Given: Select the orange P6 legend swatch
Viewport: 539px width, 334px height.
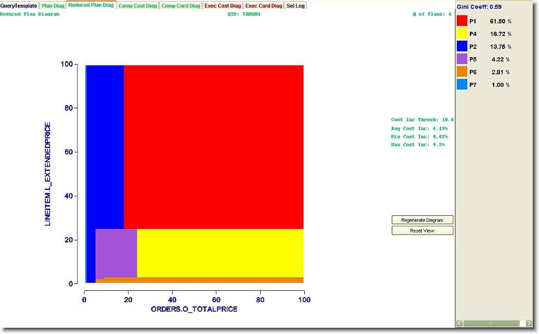Looking at the screenshot, I should (462, 72).
